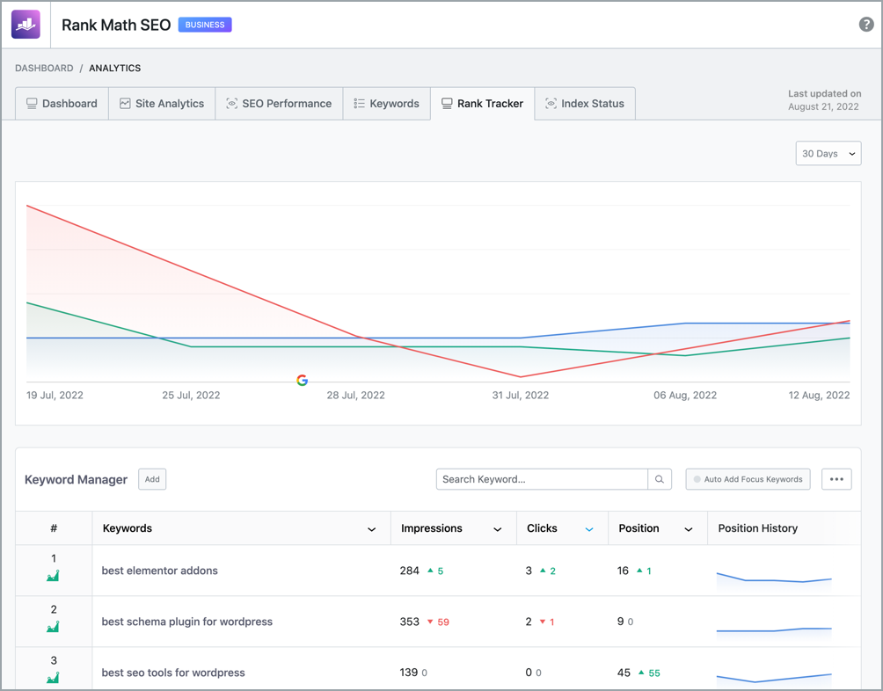Sort by the Keywords column chevron

(372, 529)
